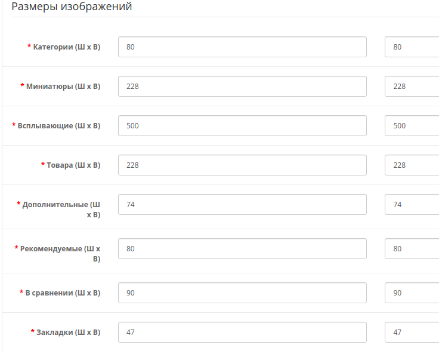Click the Закладки height input field
439x351 pixels.
(412, 332)
